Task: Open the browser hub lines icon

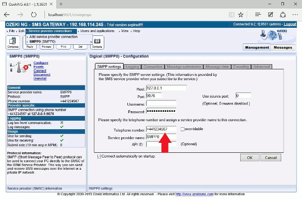Action: point(258,15)
